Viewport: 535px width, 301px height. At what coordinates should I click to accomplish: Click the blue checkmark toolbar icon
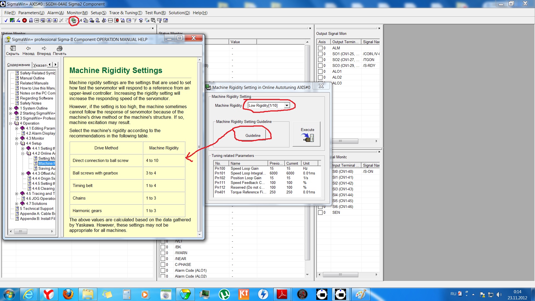click(x=6, y=20)
